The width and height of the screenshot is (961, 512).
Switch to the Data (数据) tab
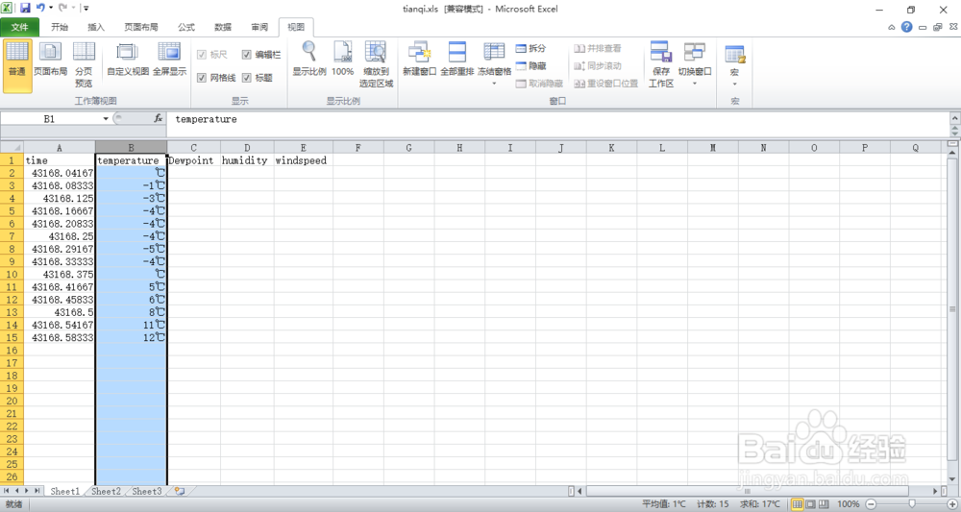click(223, 27)
